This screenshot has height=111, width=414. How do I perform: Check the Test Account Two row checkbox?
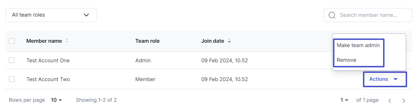click(x=12, y=79)
